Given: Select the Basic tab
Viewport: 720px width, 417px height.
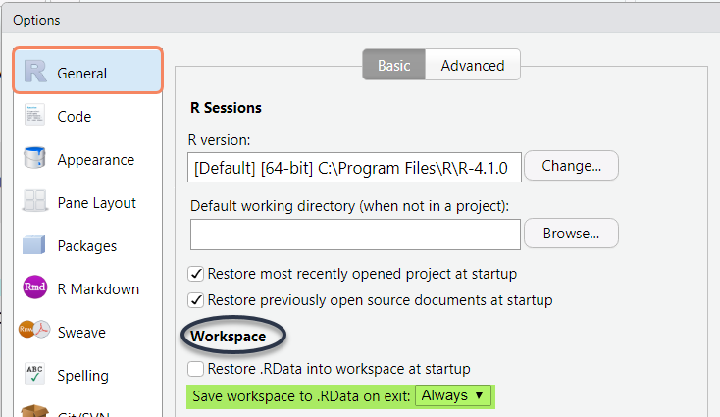Looking at the screenshot, I should point(394,66).
